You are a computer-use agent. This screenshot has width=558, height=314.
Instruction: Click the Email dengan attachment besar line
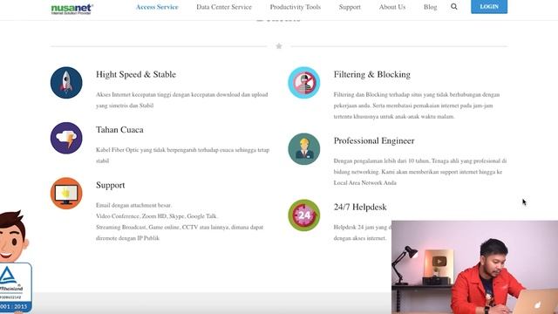point(133,205)
